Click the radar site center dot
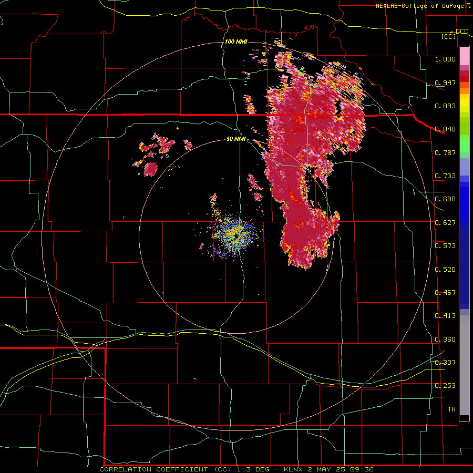The height and width of the screenshot is (473, 473). tap(236, 237)
